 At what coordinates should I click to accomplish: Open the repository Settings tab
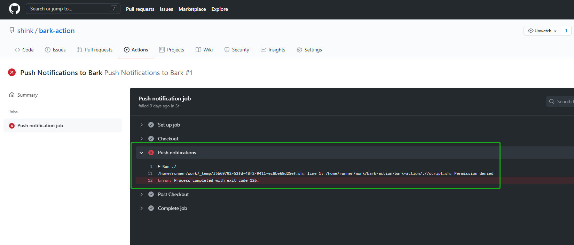pos(309,50)
